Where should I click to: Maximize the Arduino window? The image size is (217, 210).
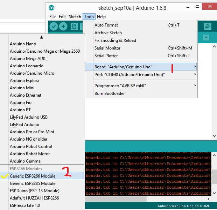click(x=197, y=7)
